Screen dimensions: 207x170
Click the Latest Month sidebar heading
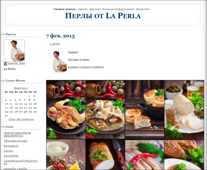pyautogui.click(x=15, y=81)
